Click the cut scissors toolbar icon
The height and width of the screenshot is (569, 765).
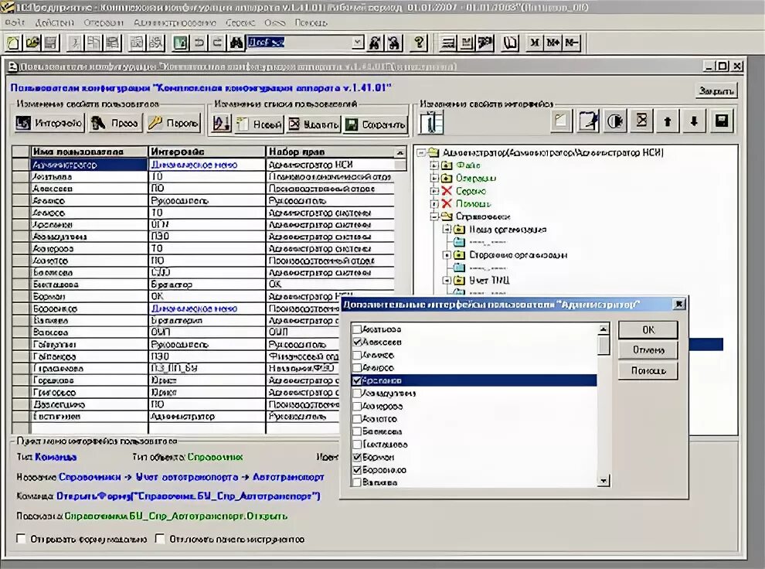pyautogui.click(x=76, y=43)
